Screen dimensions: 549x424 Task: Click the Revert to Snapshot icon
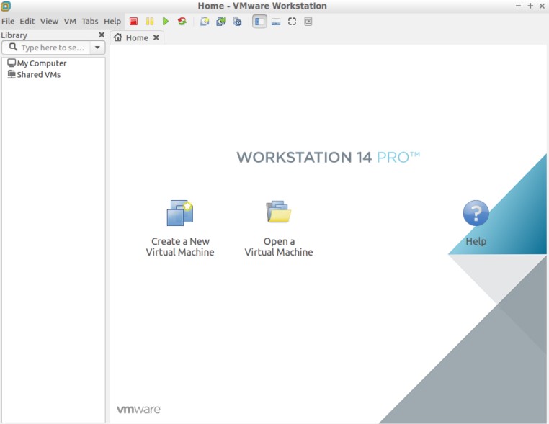(221, 22)
